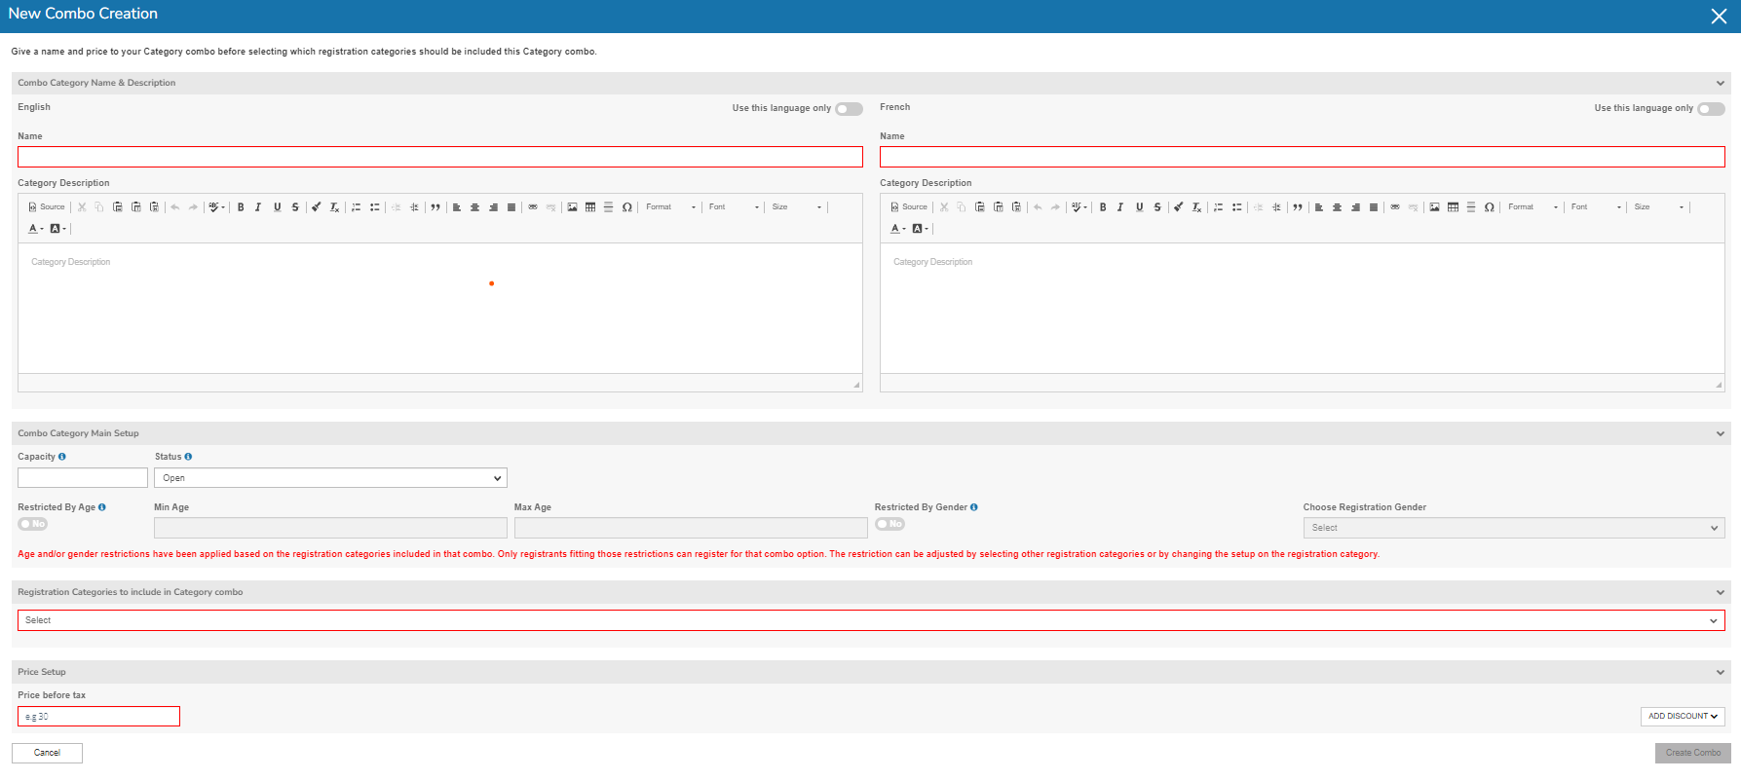Open the registration categories Select dropdown
Viewport: 1741px width, 781px height.
[x=870, y=620]
